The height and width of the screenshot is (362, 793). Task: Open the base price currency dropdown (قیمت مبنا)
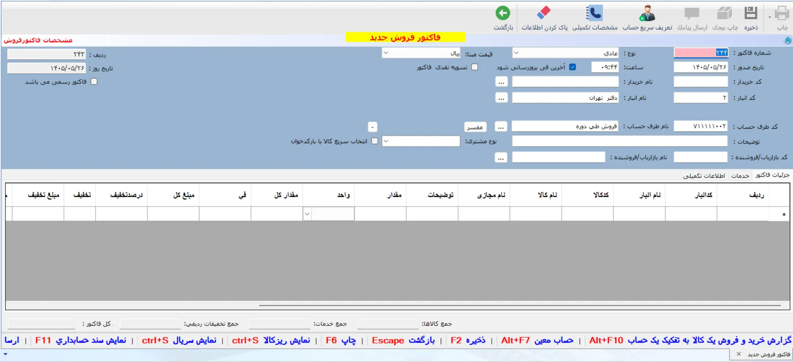pos(386,53)
